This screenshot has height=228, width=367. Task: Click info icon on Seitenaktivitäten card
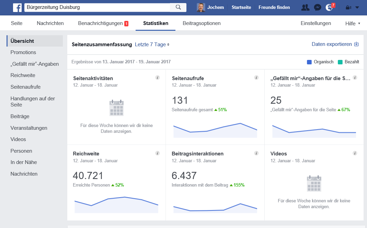pos(158,78)
